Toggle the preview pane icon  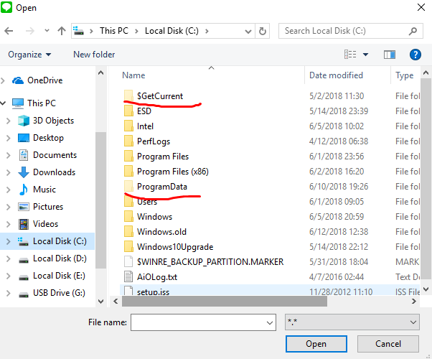tap(390, 55)
